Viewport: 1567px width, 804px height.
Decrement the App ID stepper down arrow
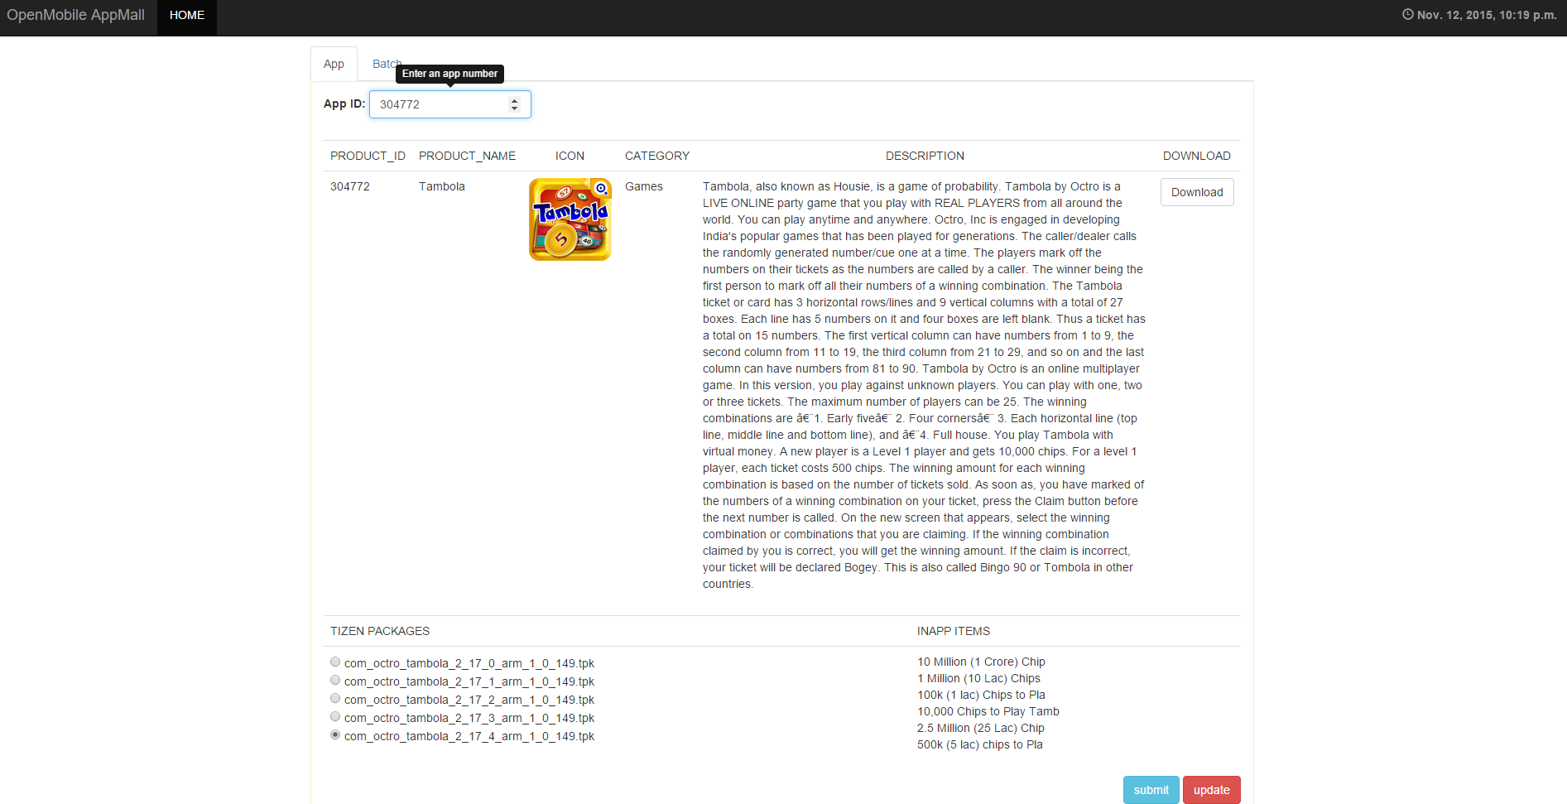point(514,108)
